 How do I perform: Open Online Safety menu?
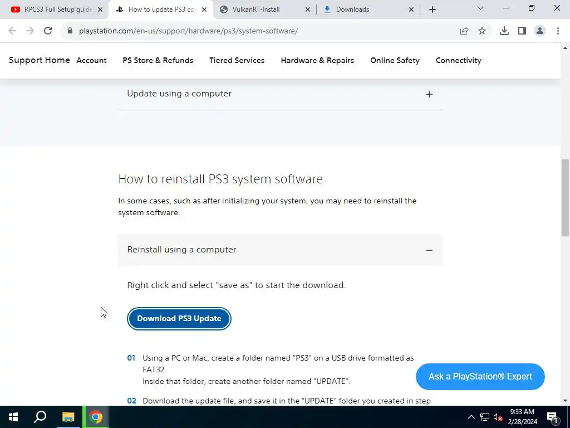pyautogui.click(x=395, y=60)
